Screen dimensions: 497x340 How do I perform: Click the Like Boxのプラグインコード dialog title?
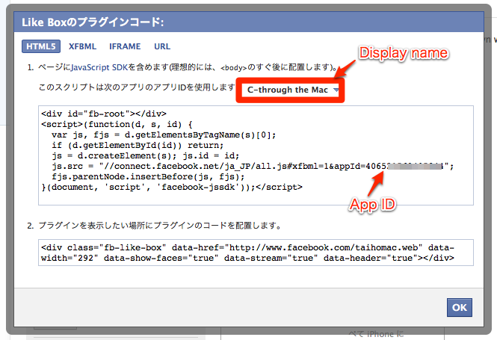[93, 22]
